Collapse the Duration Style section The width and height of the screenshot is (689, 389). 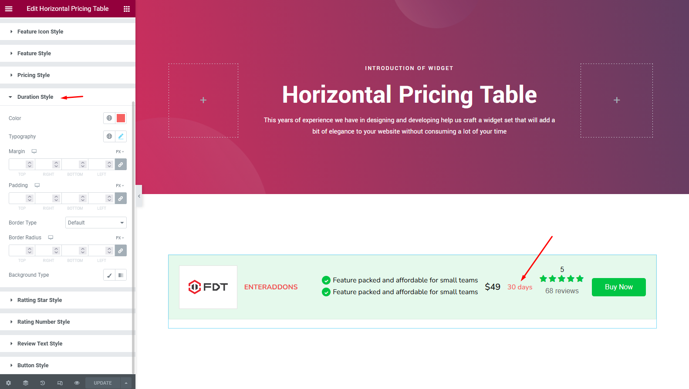(35, 97)
